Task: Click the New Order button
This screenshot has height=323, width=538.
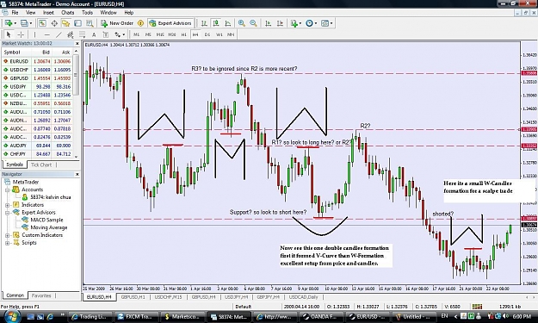Action: [x=117, y=23]
